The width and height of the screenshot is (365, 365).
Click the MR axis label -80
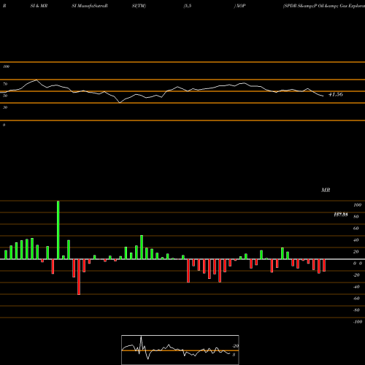[x=356, y=310]
